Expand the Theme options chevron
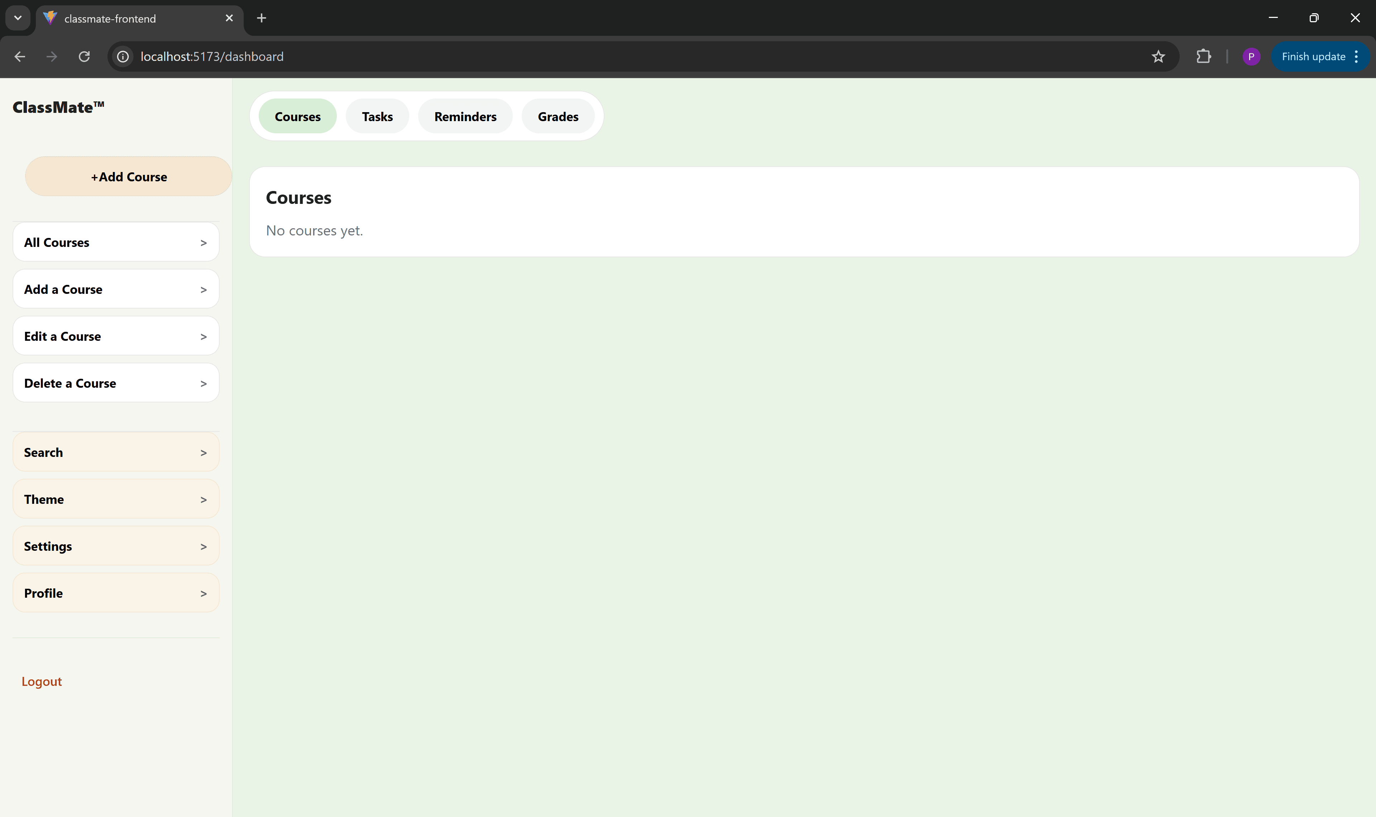Image resolution: width=1376 pixels, height=817 pixels. (203, 499)
